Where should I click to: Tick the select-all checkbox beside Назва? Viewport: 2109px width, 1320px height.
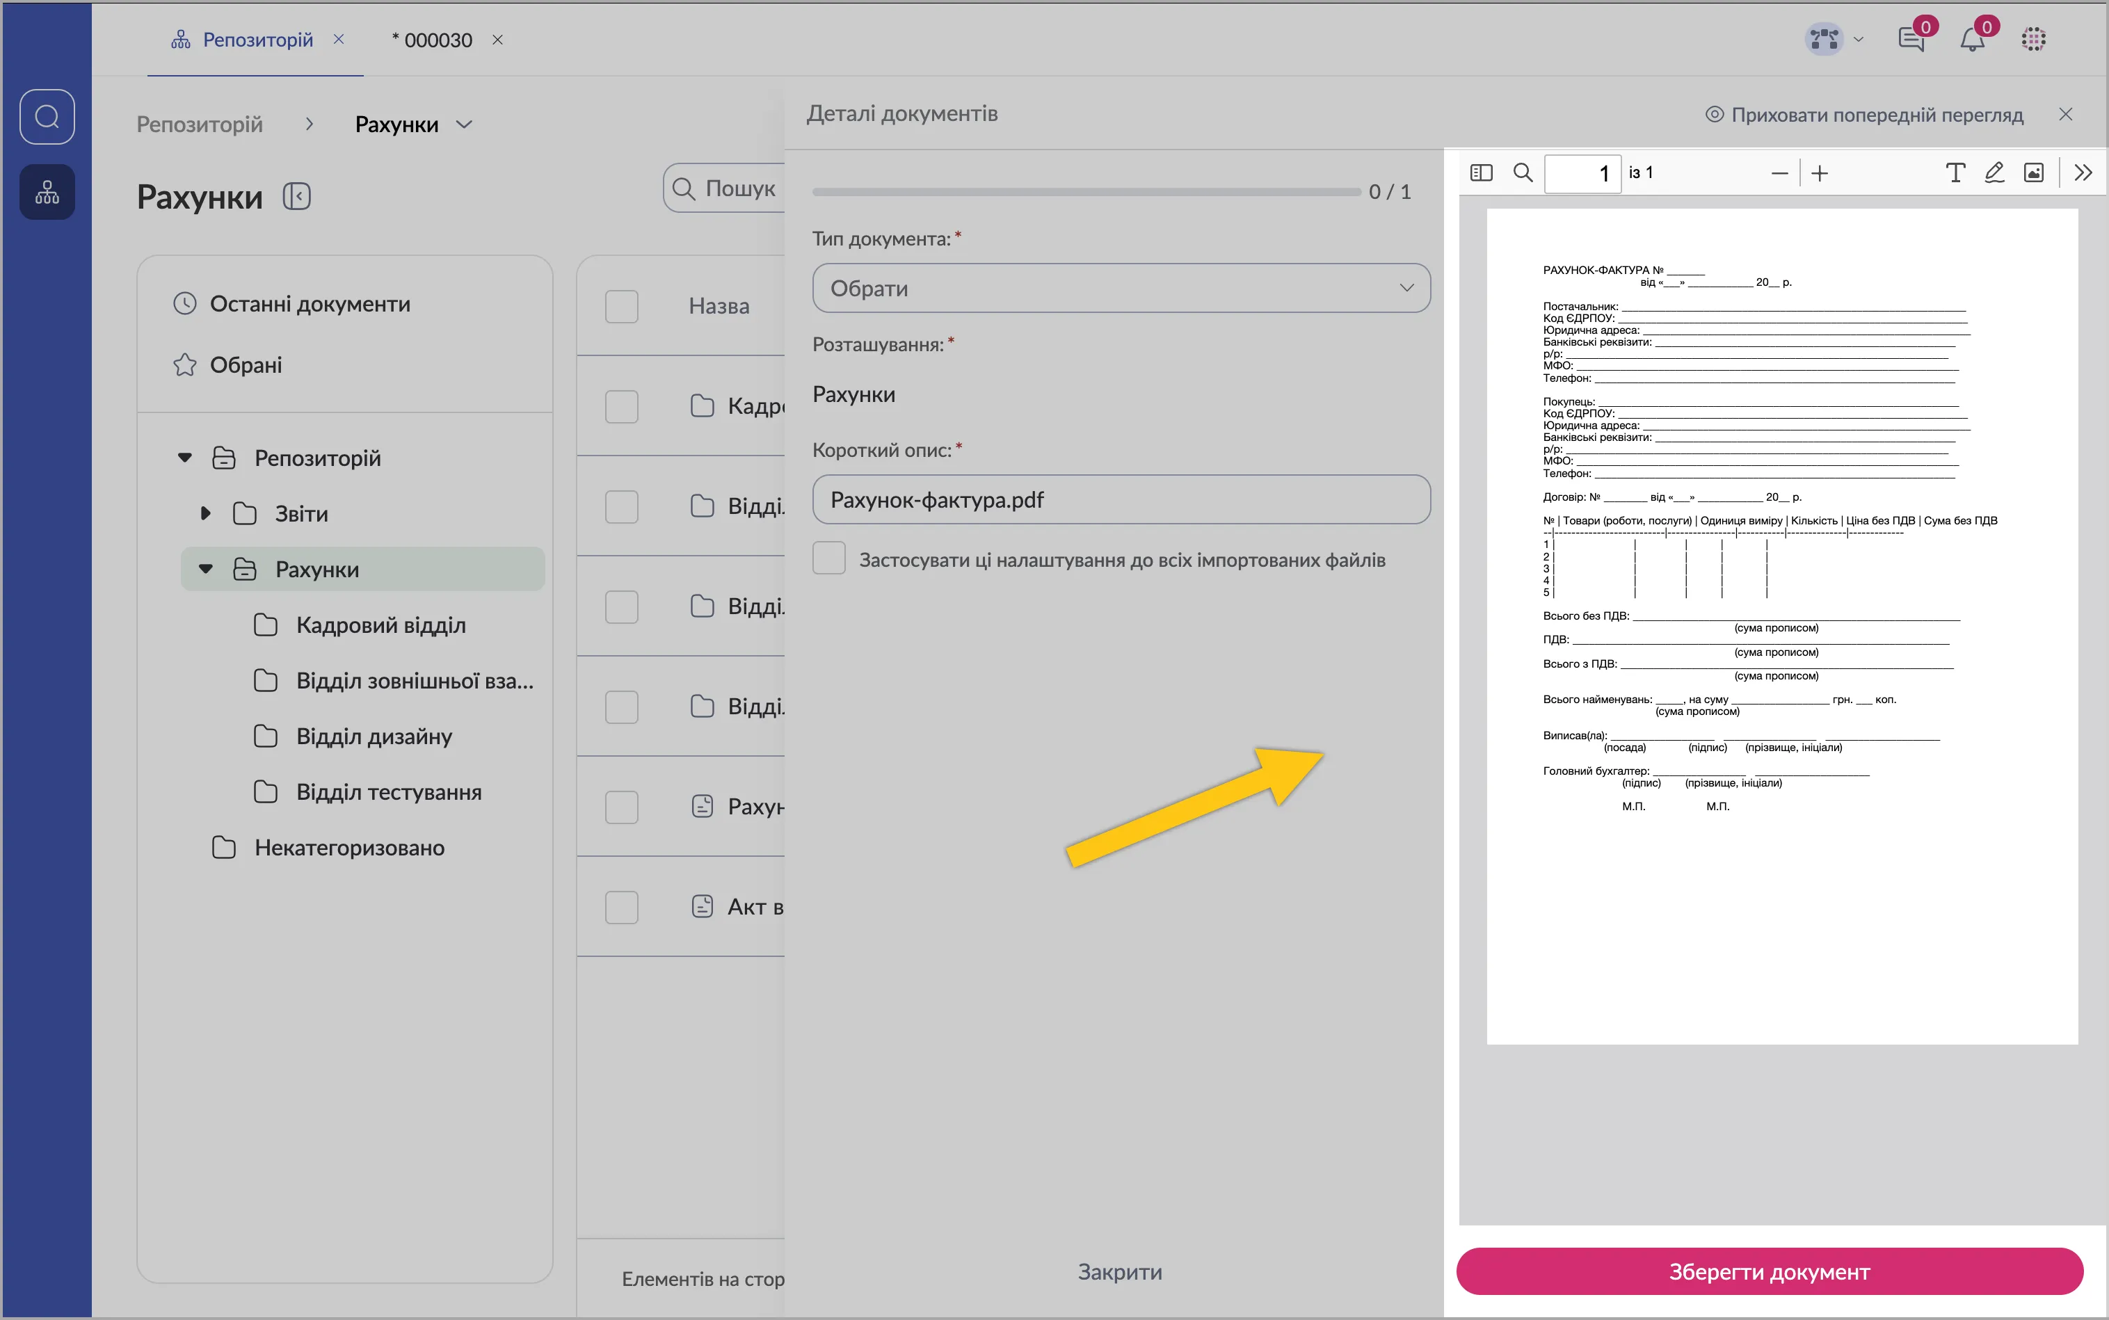[622, 307]
